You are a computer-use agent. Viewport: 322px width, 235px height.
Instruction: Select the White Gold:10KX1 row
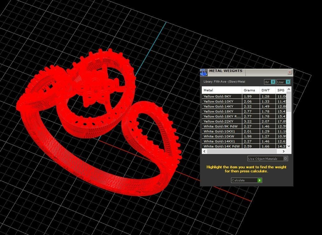pyautogui.click(x=244, y=131)
